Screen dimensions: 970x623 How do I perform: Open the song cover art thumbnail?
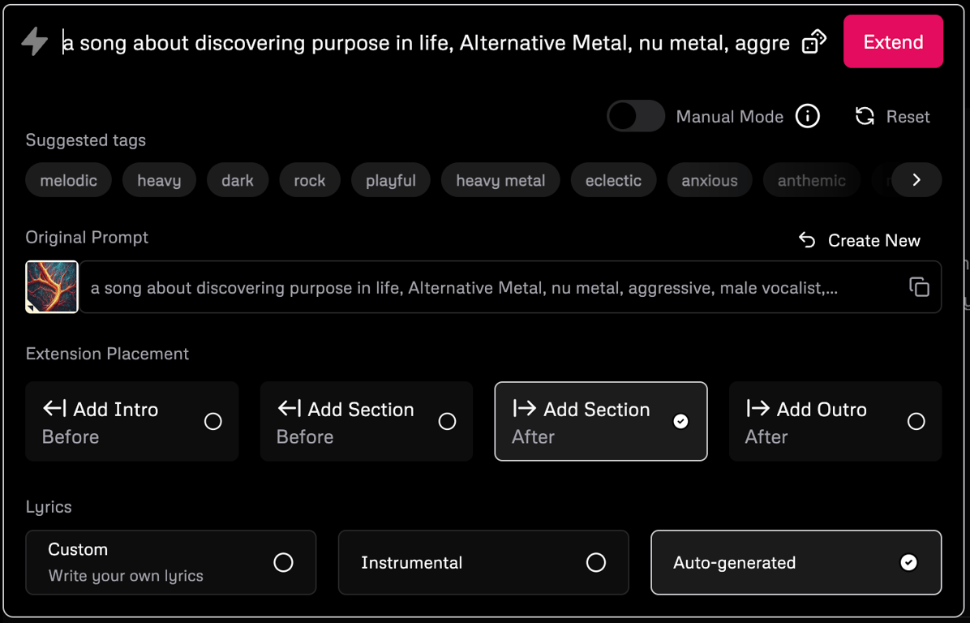52,286
